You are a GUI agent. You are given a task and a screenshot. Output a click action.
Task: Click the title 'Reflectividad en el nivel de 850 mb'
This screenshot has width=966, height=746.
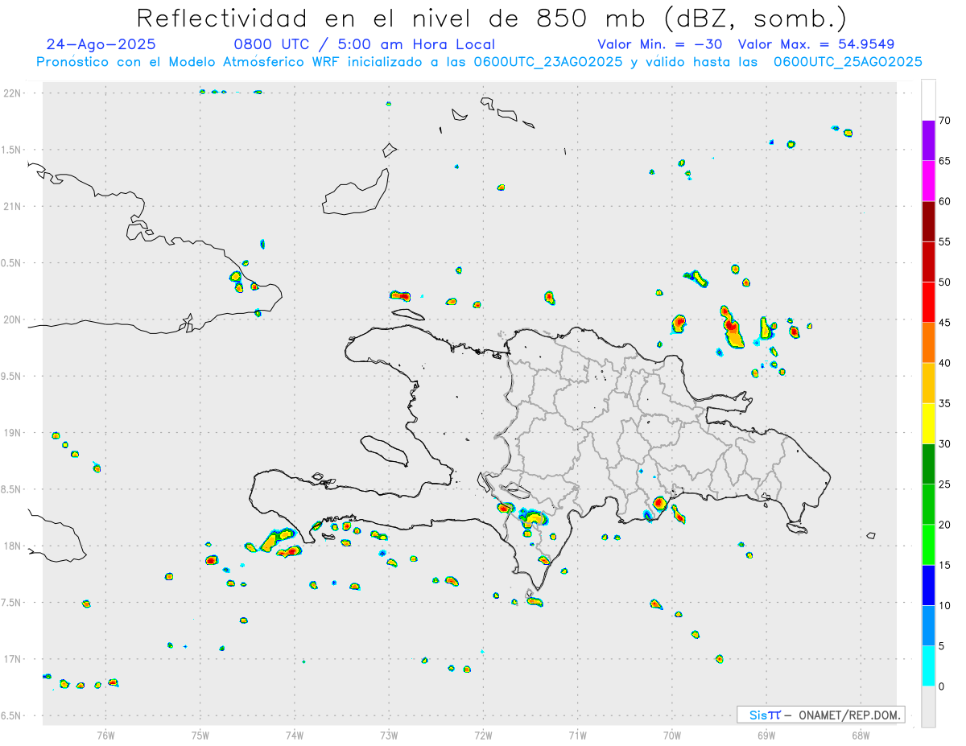(392, 18)
